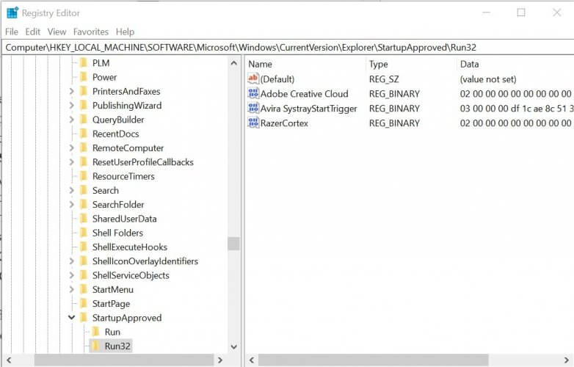Screen dimensions: 574x367
Task: Select the Shell Folders key label
Action: point(117,233)
